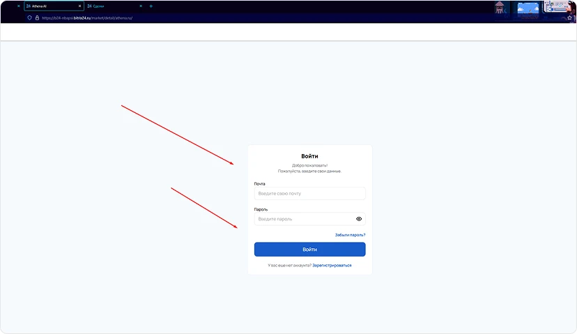577x334 pixels.
Task: Click the blue Войти button
Action: [x=309, y=250]
